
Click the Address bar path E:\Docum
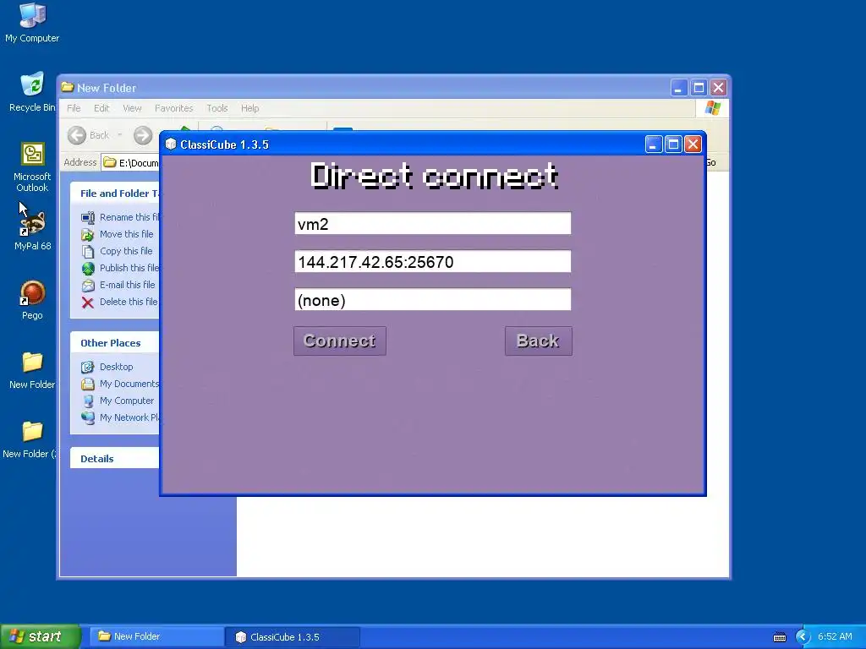[139, 163]
